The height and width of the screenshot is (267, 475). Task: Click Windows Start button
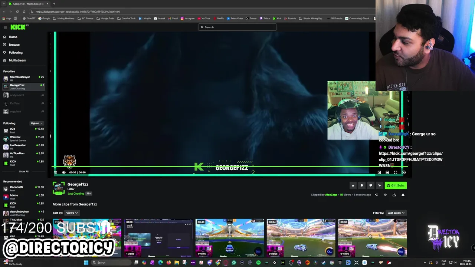[x=86, y=263]
